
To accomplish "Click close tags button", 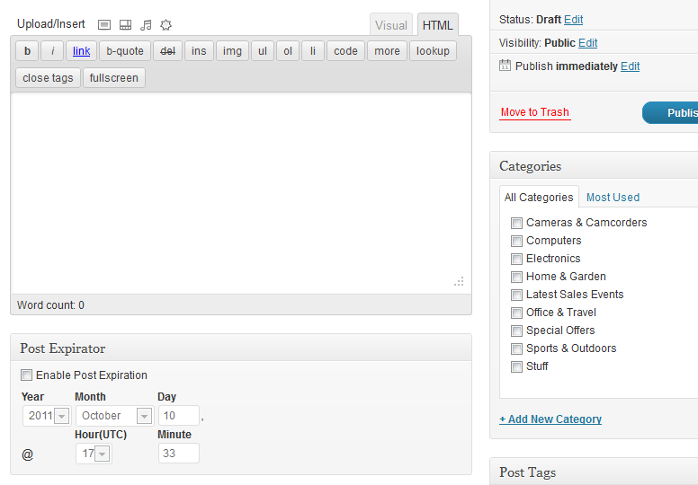I will (x=48, y=78).
